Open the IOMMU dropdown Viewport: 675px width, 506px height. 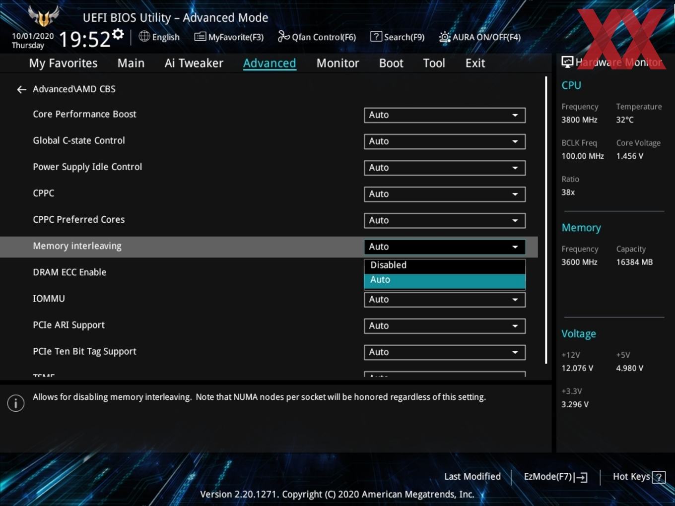point(445,299)
